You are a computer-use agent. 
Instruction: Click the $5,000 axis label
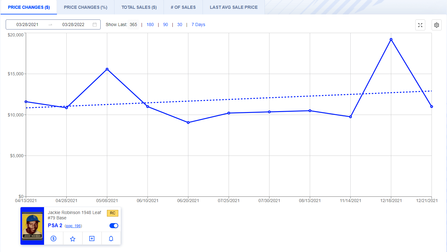[x=17, y=156]
